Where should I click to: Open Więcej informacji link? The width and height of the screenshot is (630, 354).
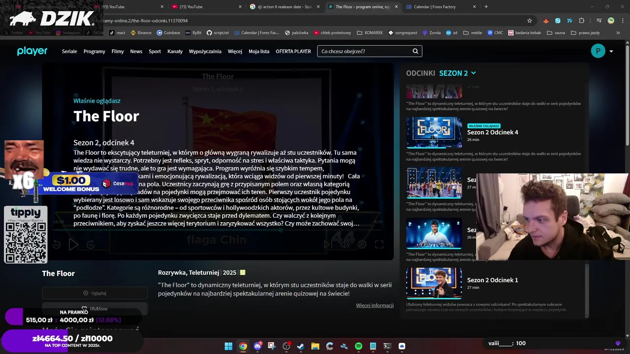(x=375, y=305)
